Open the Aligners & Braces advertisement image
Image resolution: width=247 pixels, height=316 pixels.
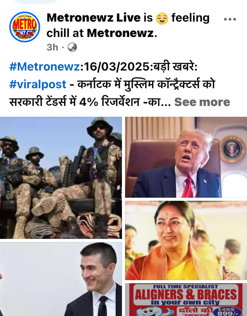click(x=186, y=300)
